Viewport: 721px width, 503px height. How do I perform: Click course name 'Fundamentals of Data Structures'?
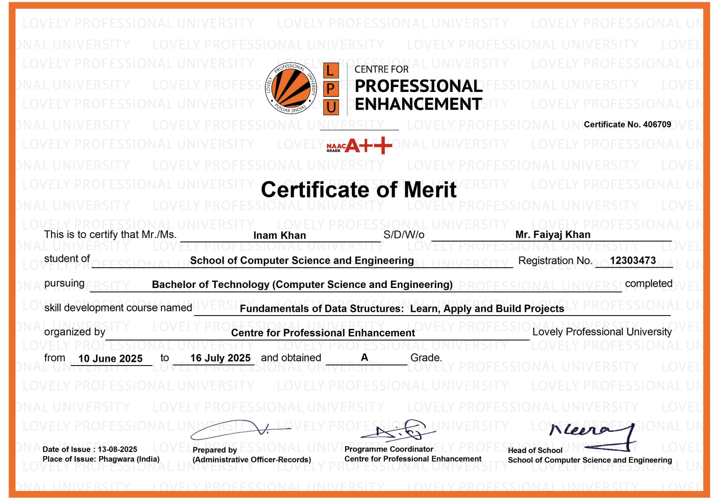click(321, 309)
